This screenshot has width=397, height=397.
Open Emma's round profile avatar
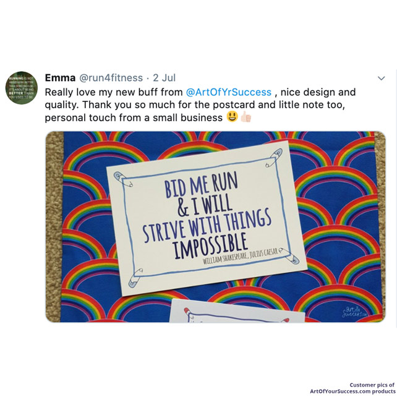click(x=22, y=88)
